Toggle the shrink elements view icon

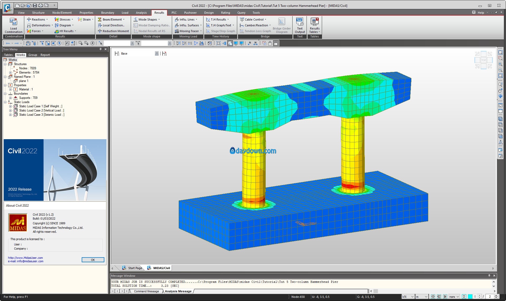(x=218, y=43)
